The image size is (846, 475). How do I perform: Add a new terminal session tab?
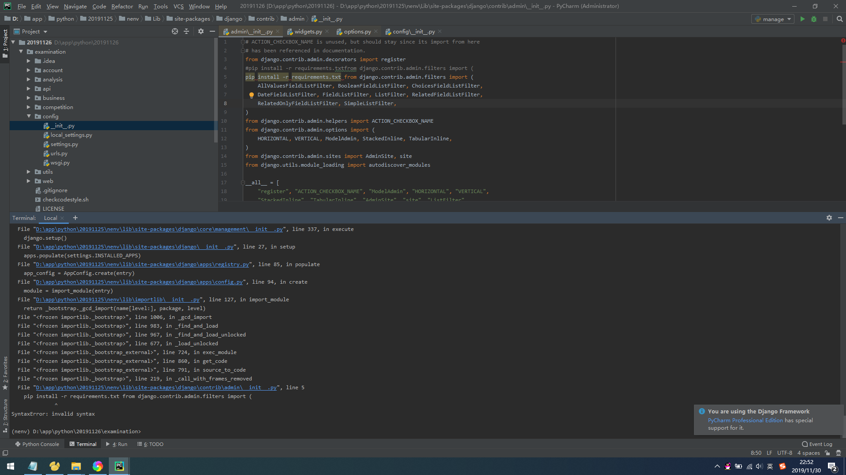[x=75, y=218]
